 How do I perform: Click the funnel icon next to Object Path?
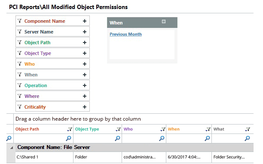(20, 43)
